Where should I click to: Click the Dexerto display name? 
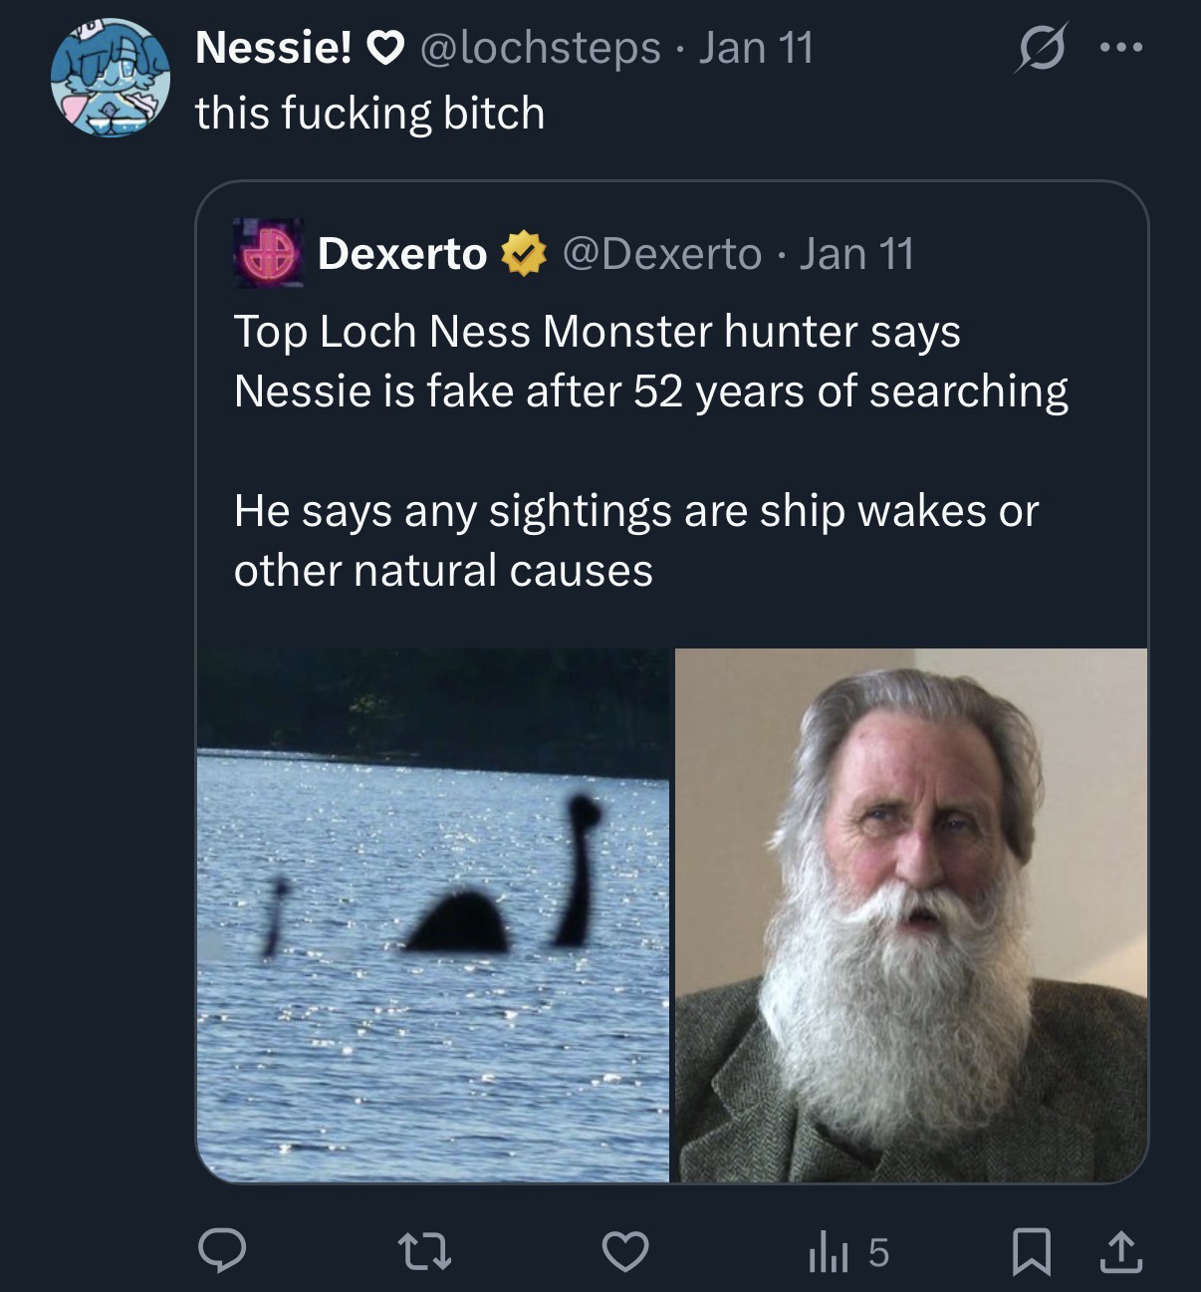pos(402,254)
